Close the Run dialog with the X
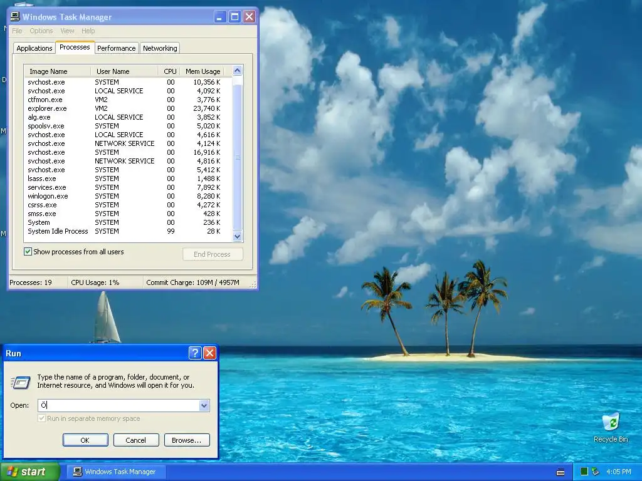The height and width of the screenshot is (481, 642). [209, 353]
